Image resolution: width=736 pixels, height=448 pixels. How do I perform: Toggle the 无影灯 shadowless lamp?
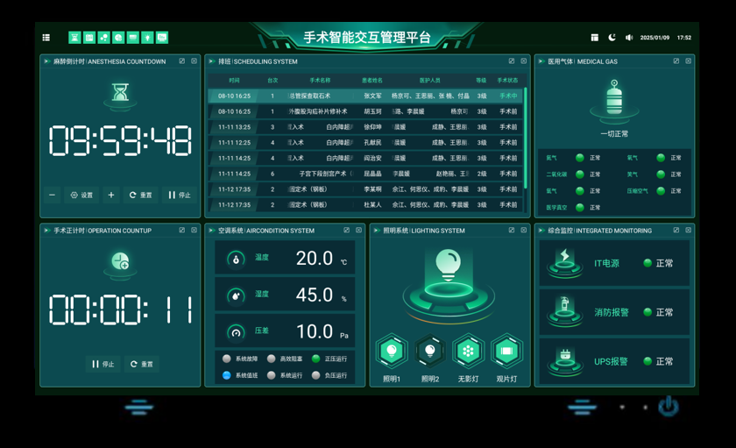click(469, 352)
